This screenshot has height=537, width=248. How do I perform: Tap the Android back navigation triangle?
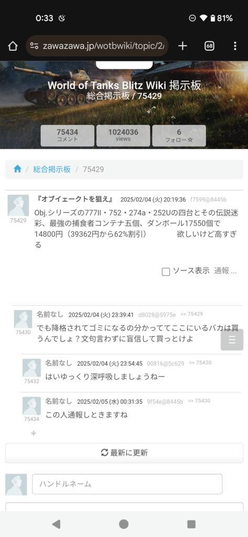(x=56, y=524)
